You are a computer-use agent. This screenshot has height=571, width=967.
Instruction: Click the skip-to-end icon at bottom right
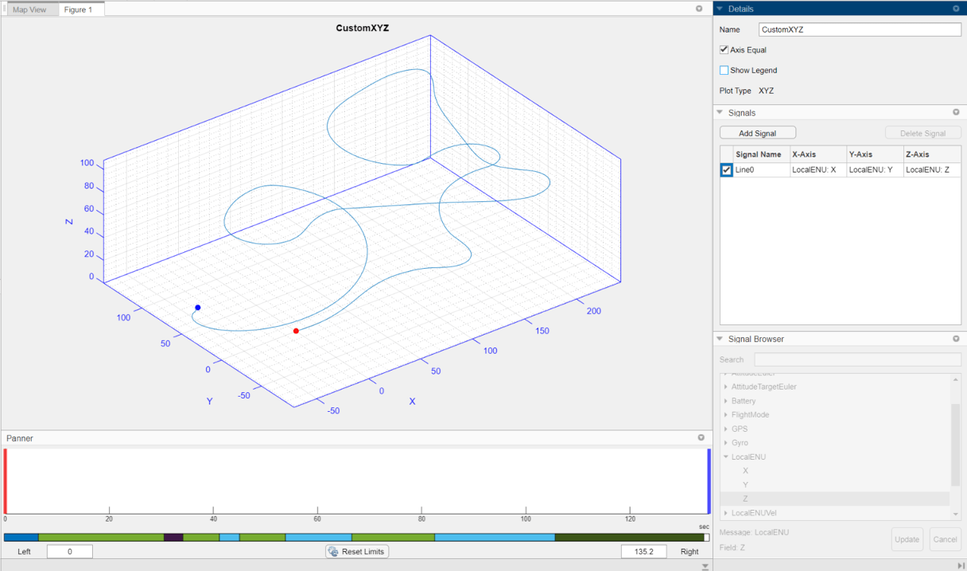[x=960, y=566]
